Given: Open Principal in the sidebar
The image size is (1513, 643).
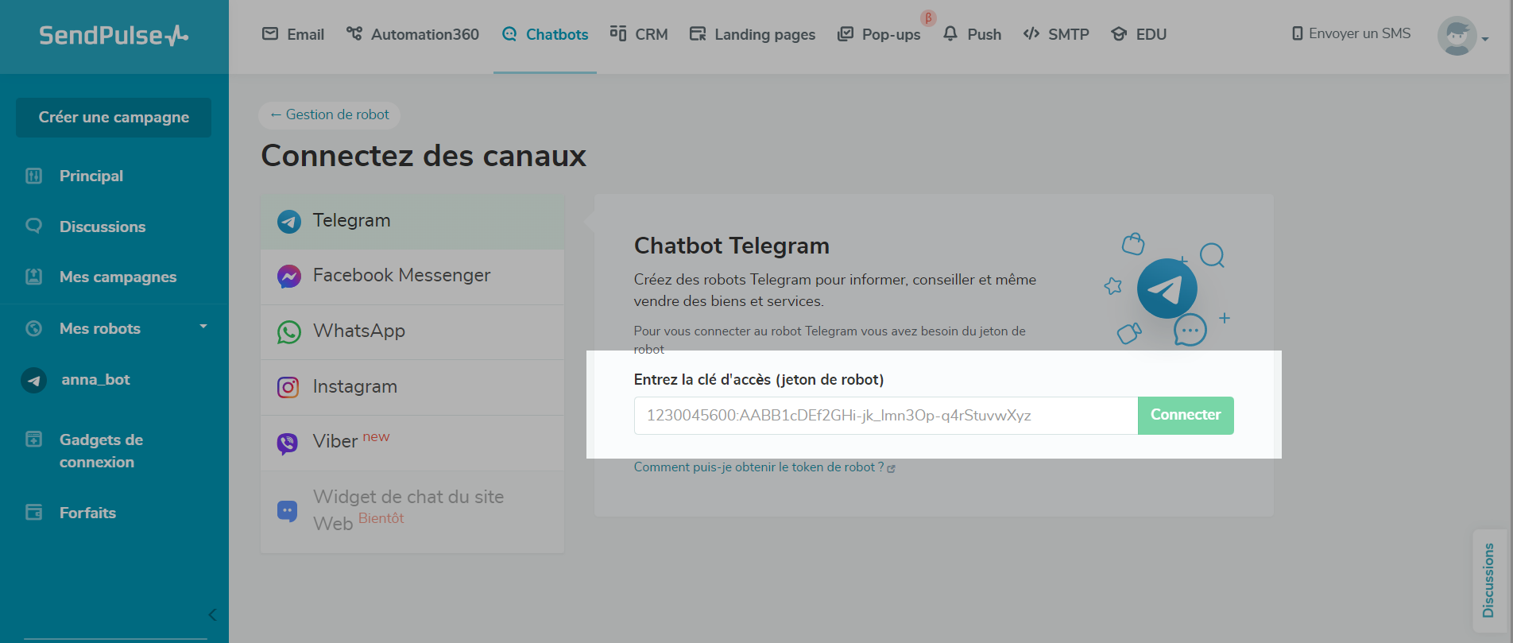Looking at the screenshot, I should click(x=91, y=176).
